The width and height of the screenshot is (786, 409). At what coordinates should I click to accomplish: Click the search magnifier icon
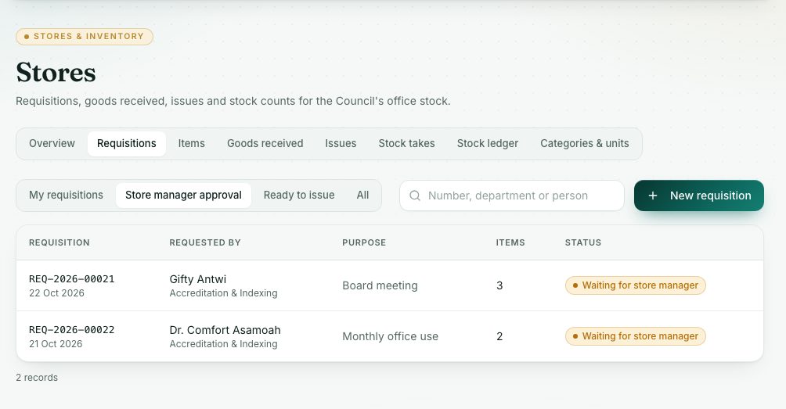coord(415,196)
